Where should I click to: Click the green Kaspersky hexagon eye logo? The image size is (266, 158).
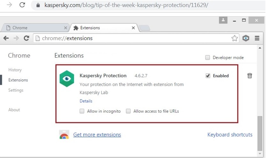pyautogui.click(x=67, y=78)
